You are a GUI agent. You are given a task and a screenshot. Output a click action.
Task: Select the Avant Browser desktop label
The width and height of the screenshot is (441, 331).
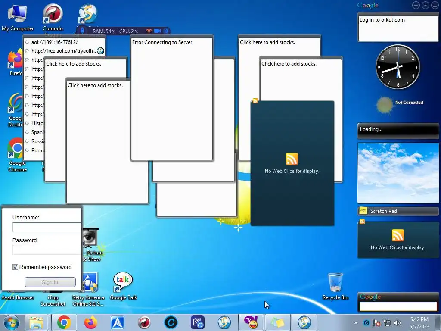[18, 297]
